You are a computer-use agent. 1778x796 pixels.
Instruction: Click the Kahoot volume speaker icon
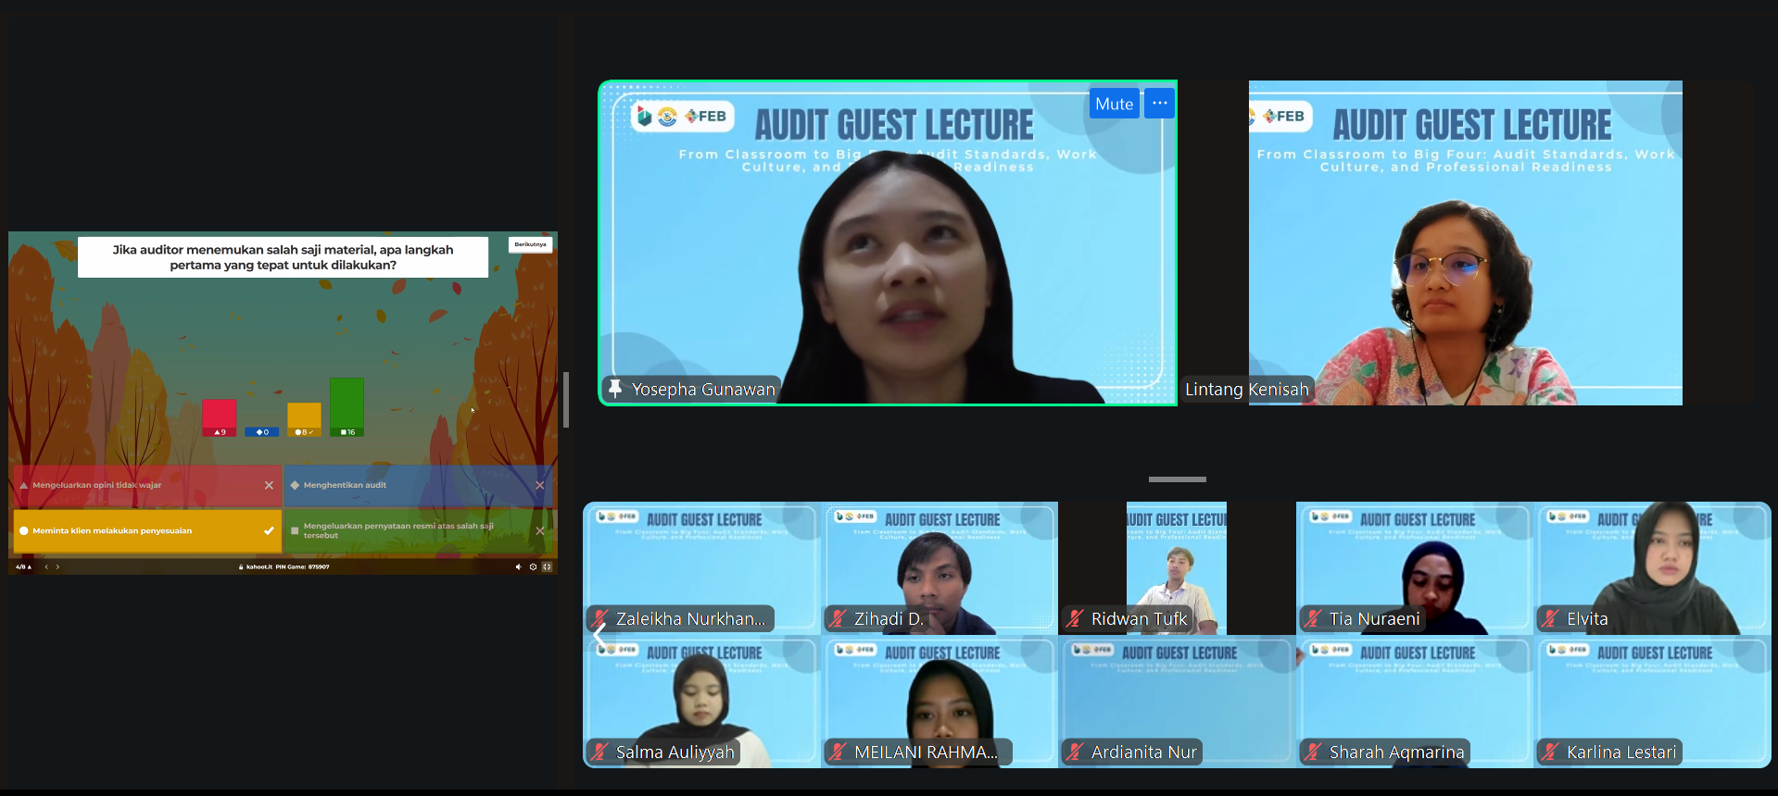[518, 566]
